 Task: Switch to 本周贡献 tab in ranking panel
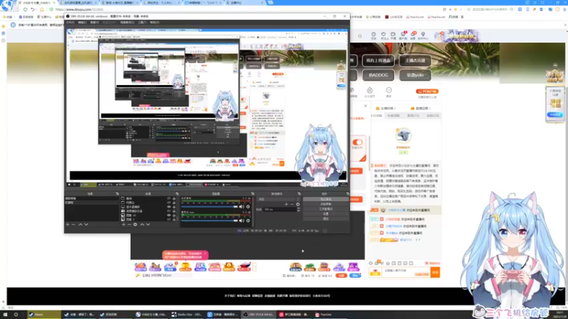click(x=393, y=116)
